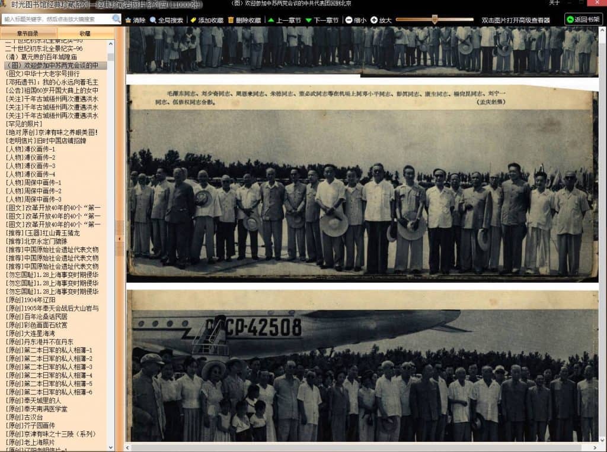Go to previous chapter with 上一章节
Viewport: 607px width, 452px height.
pos(284,20)
